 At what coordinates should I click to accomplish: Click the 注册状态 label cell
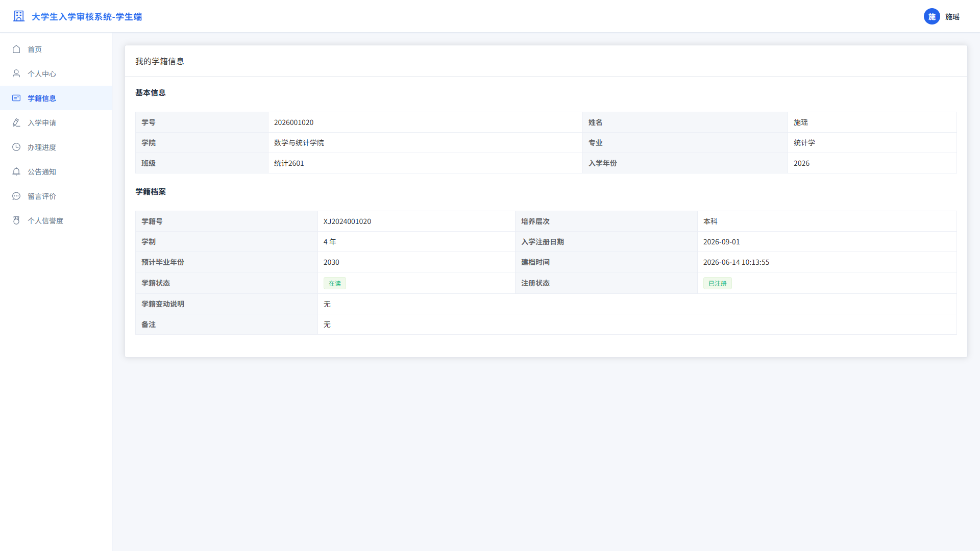coord(606,283)
